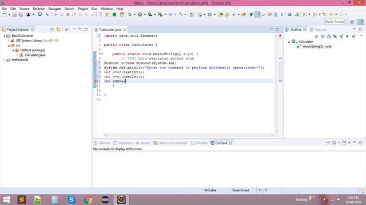Click the New file toolbar icon
Viewport: 366px width, 205px height.
(x=5, y=14)
